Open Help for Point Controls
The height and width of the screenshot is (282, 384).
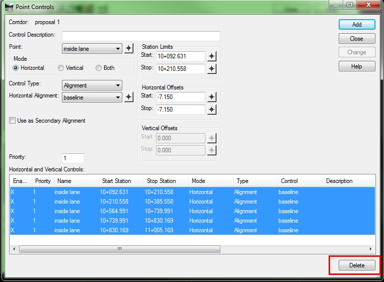[x=357, y=66]
